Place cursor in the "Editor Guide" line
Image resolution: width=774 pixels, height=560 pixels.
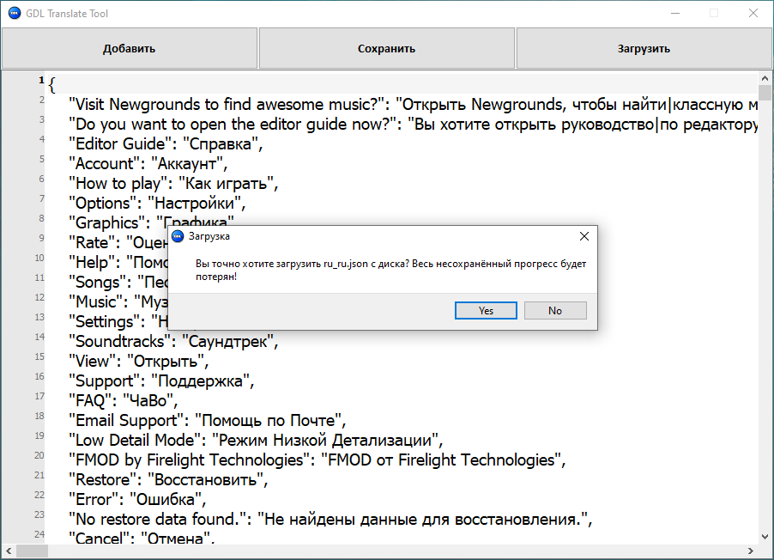coord(165,144)
